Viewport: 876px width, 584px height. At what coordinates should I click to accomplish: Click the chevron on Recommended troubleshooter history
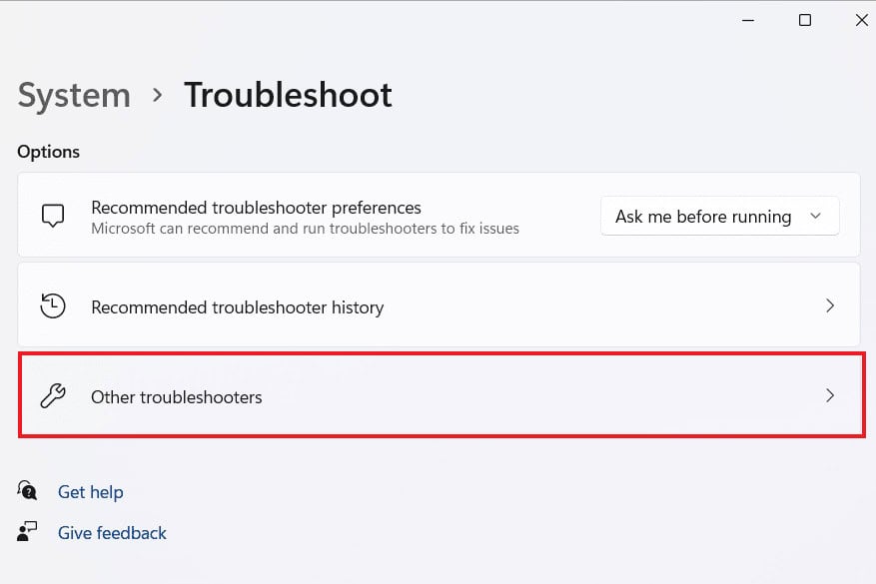click(830, 305)
